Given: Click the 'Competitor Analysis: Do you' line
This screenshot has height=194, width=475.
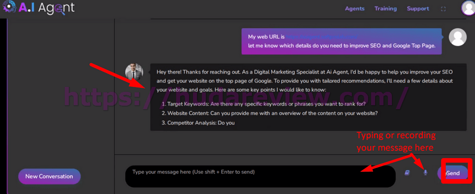Looking at the screenshot, I should pos(198,123).
